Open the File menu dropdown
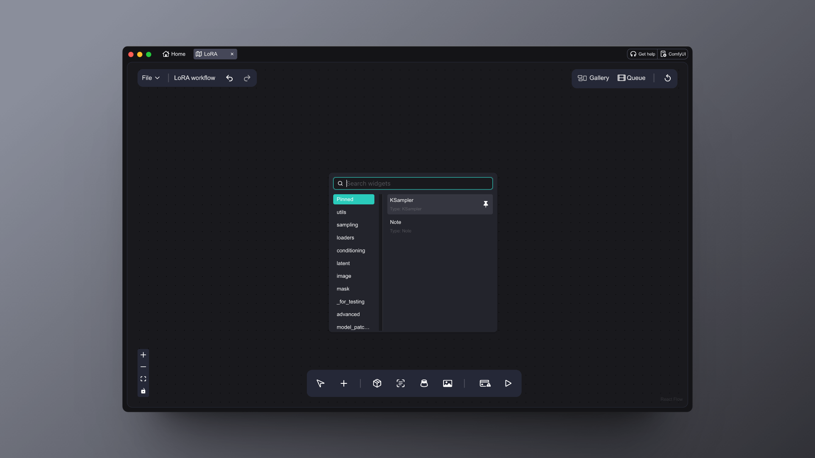Viewport: 815px width, 458px height. coord(151,78)
